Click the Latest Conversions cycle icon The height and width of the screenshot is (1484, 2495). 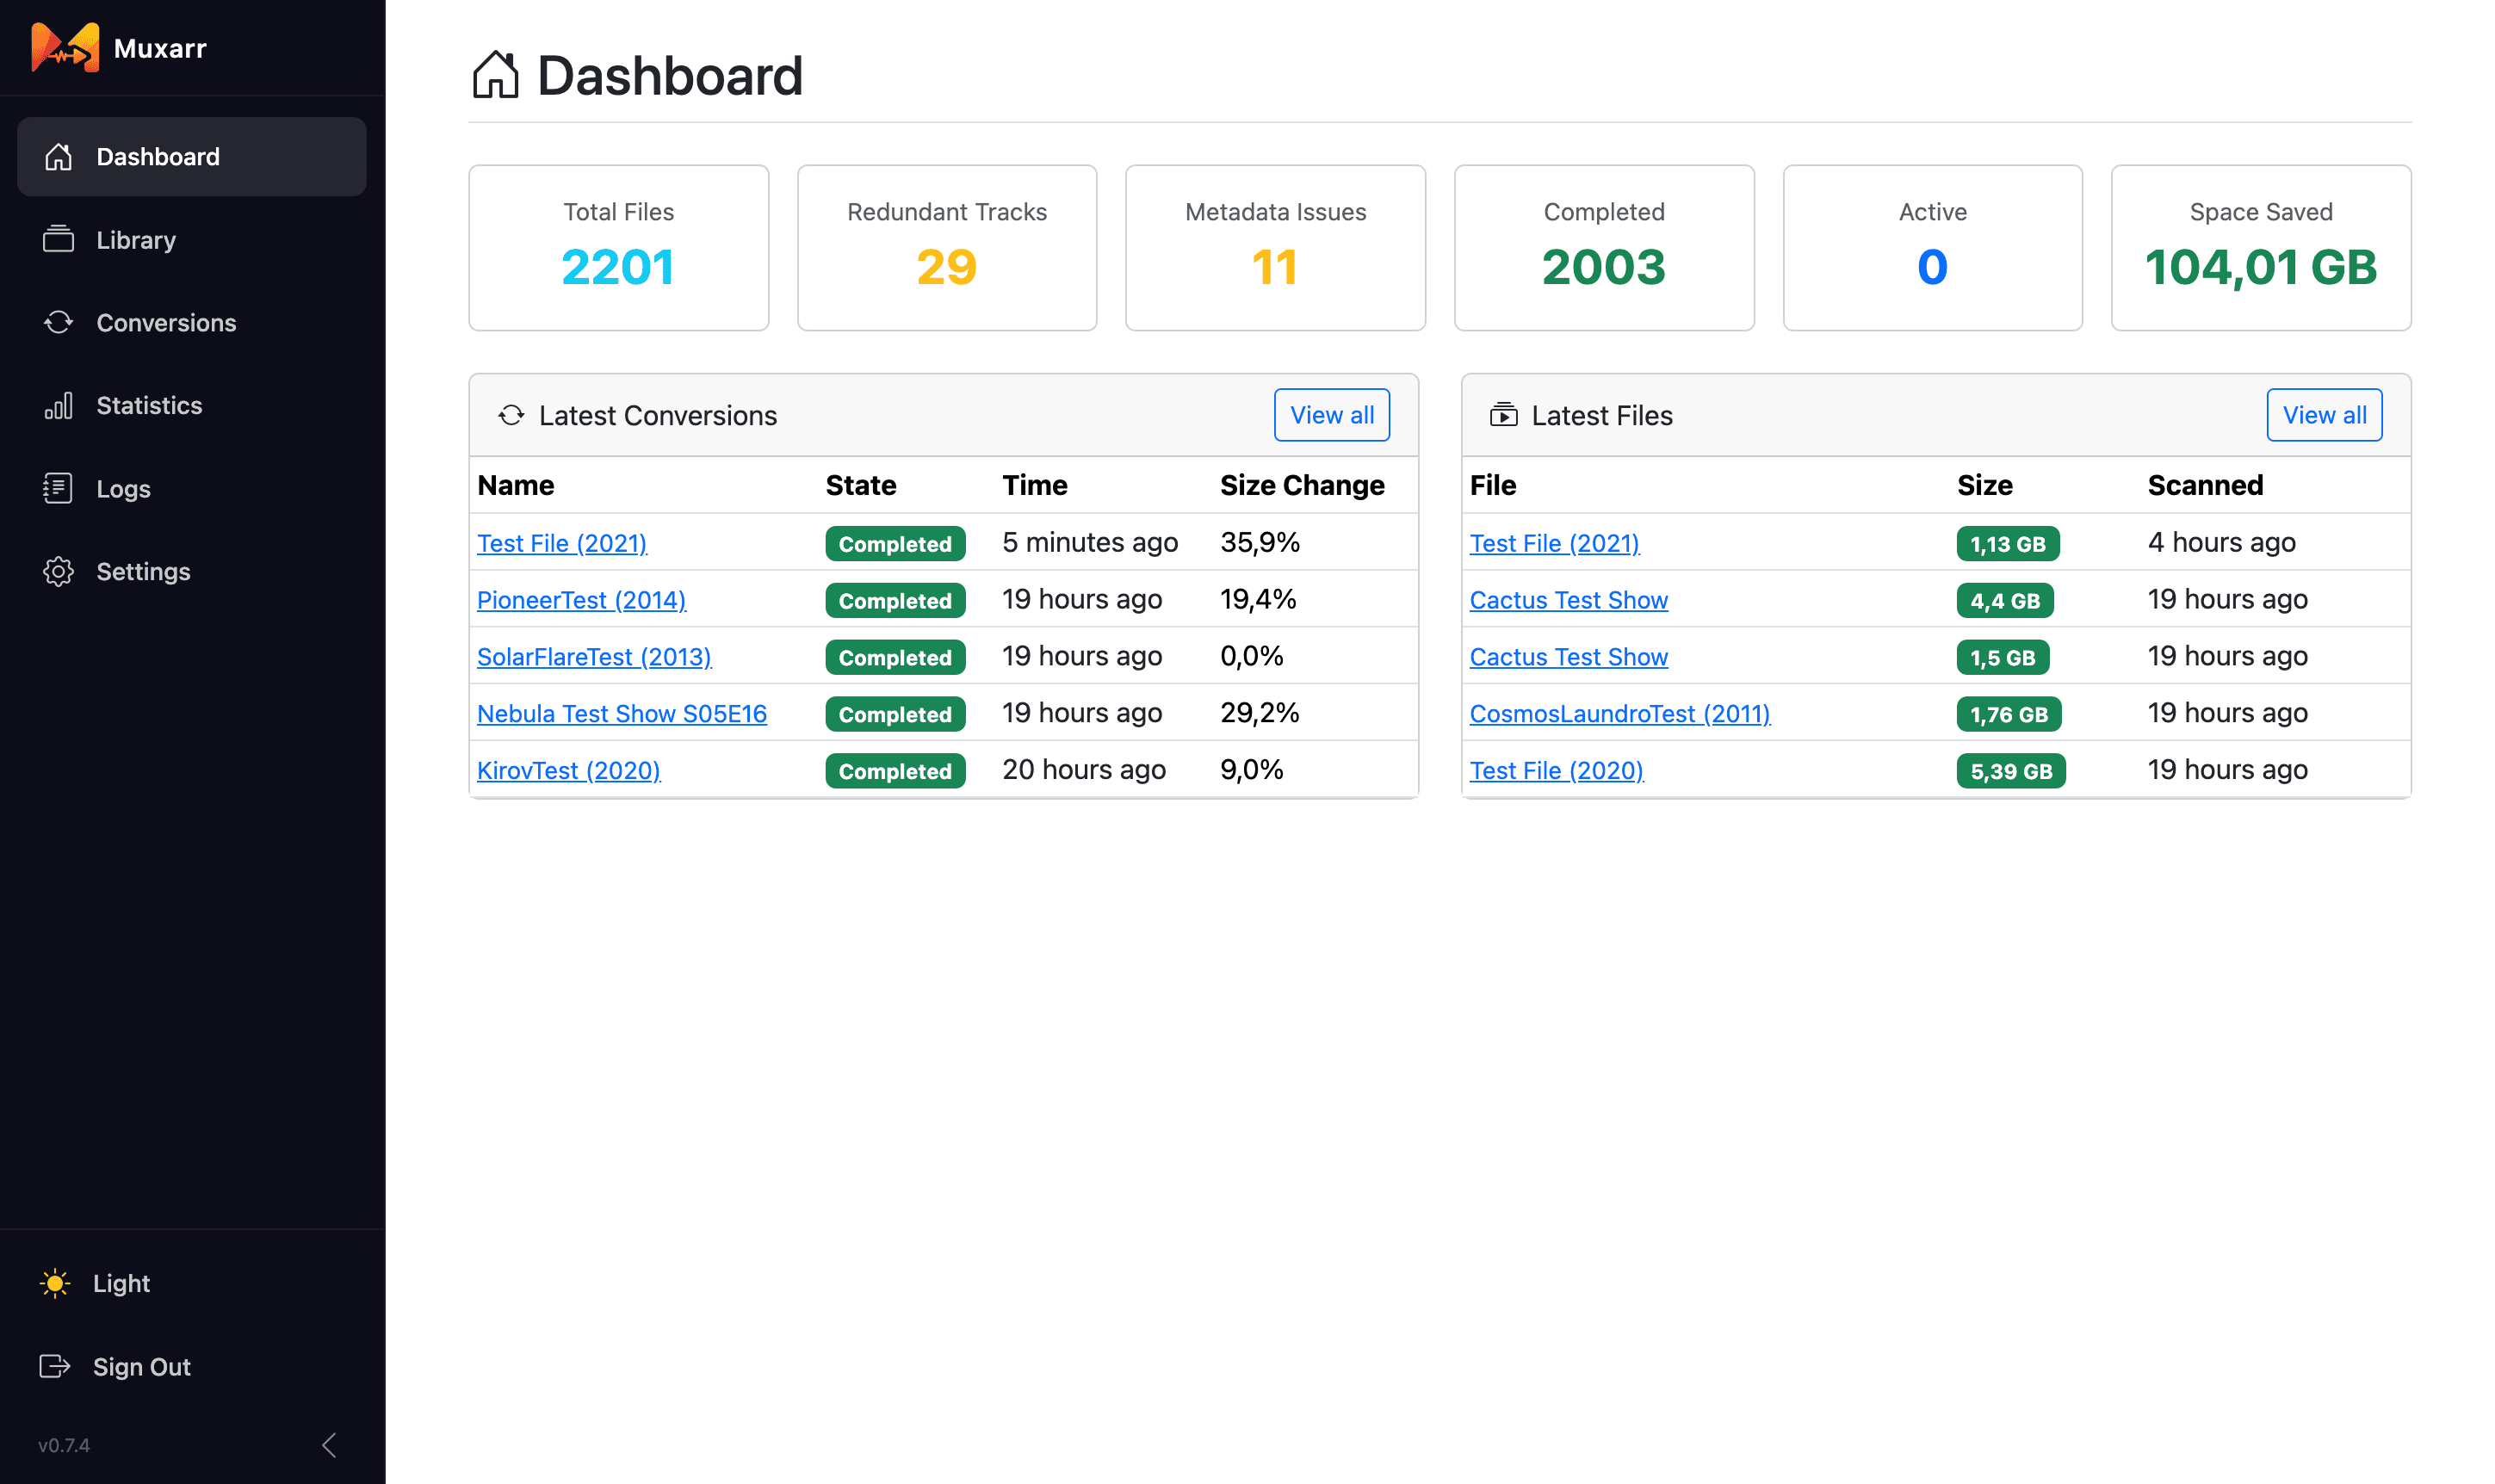(511, 415)
